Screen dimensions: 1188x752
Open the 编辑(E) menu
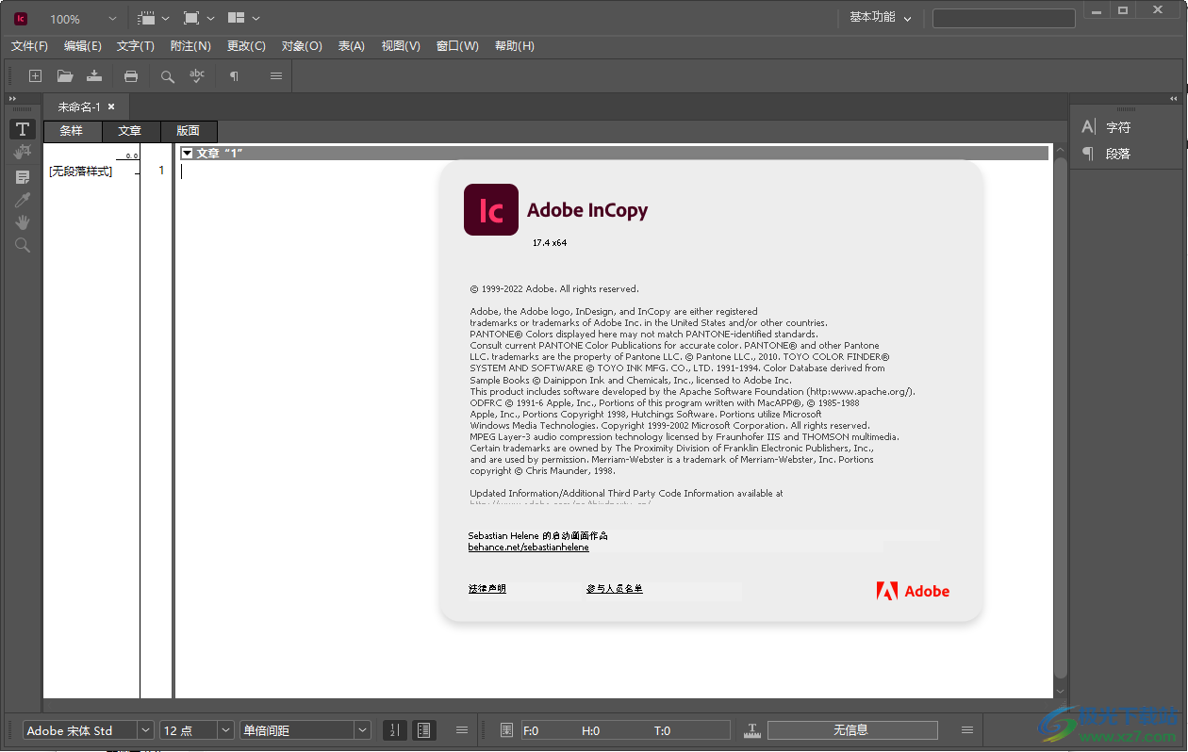click(83, 46)
